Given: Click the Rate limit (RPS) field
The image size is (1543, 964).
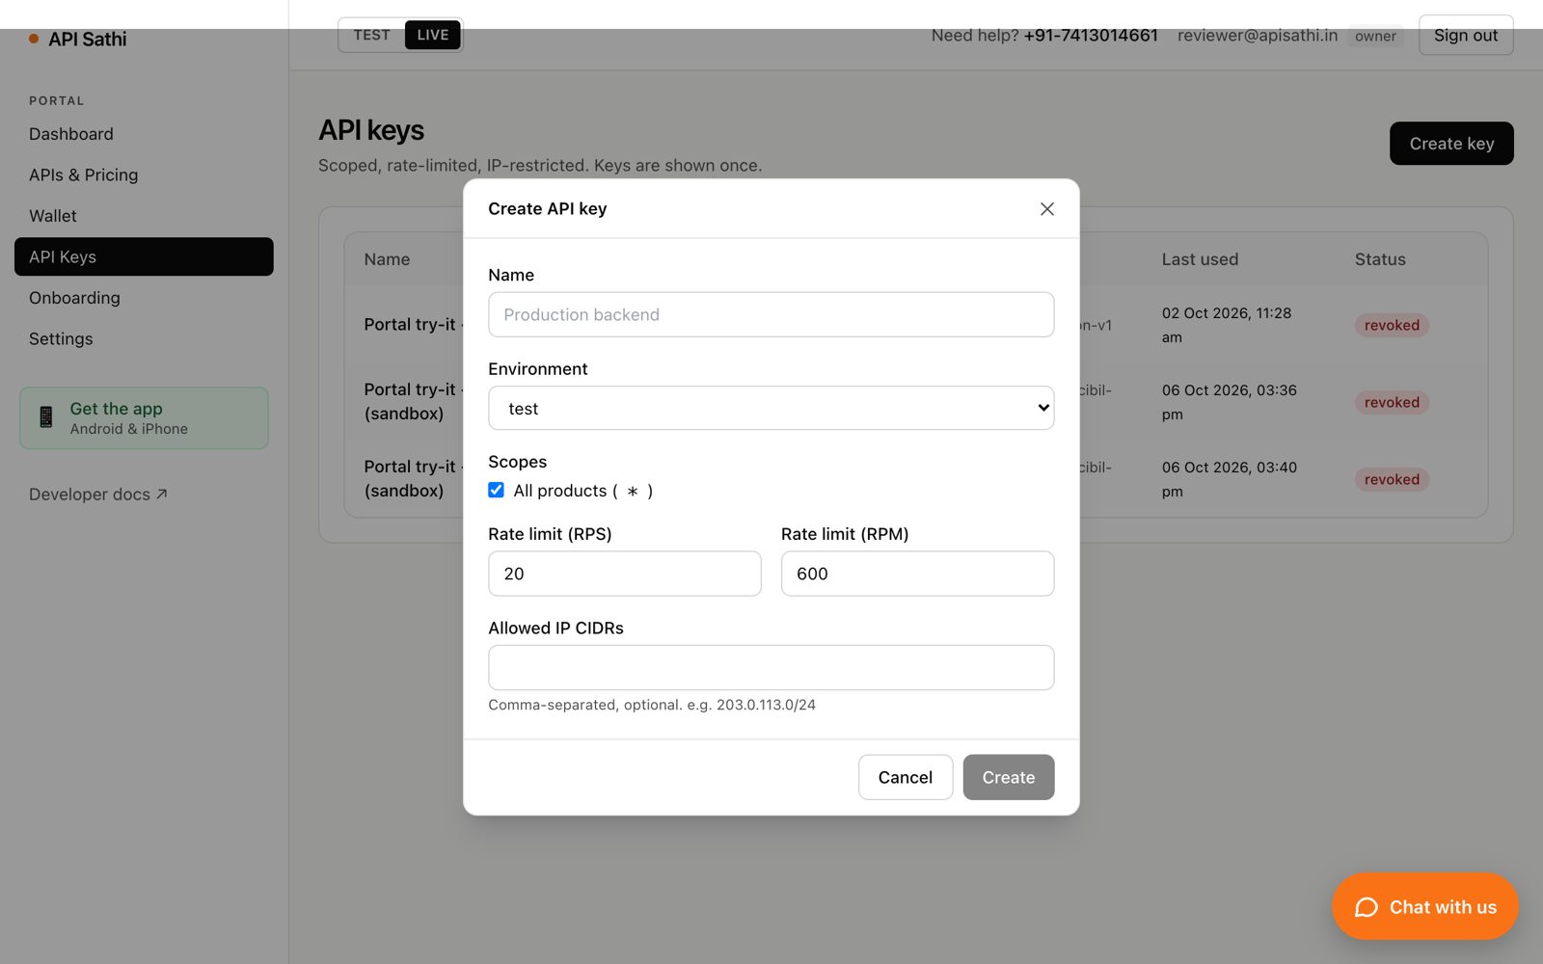Looking at the screenshot, I should 625,574.
